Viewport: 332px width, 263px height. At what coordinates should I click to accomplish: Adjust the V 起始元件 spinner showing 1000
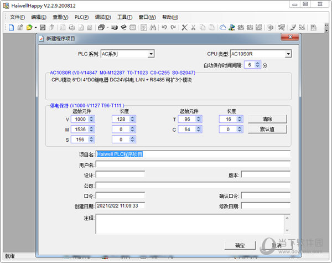[x=91, y=119]
